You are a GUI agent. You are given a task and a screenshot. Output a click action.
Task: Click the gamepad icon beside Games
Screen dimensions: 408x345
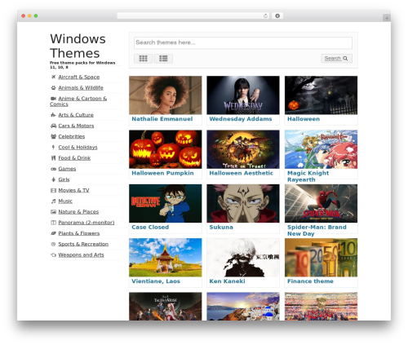click(53, 169)
